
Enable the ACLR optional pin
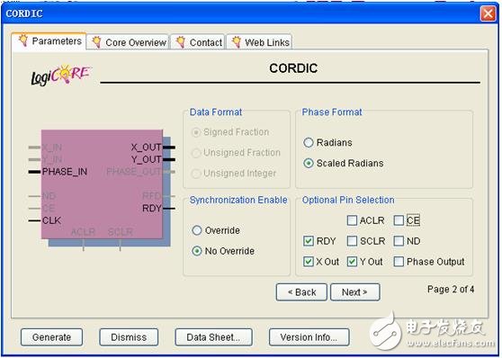352,220
